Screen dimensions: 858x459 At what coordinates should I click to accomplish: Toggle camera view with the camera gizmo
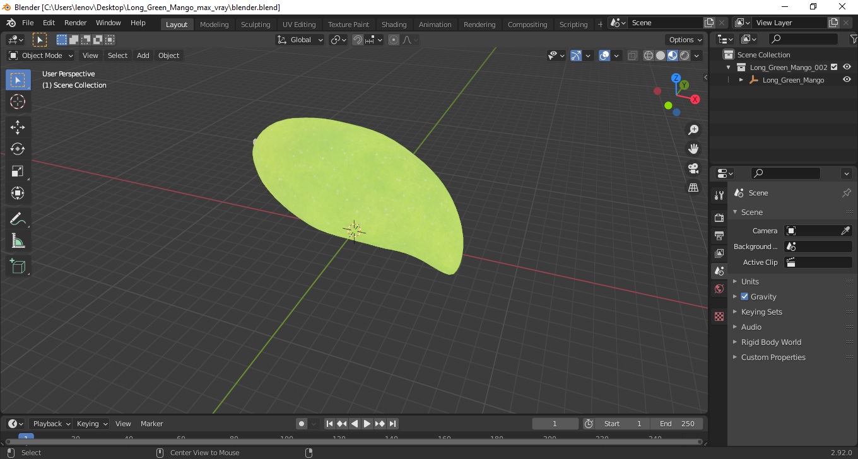tap(693, 168)
